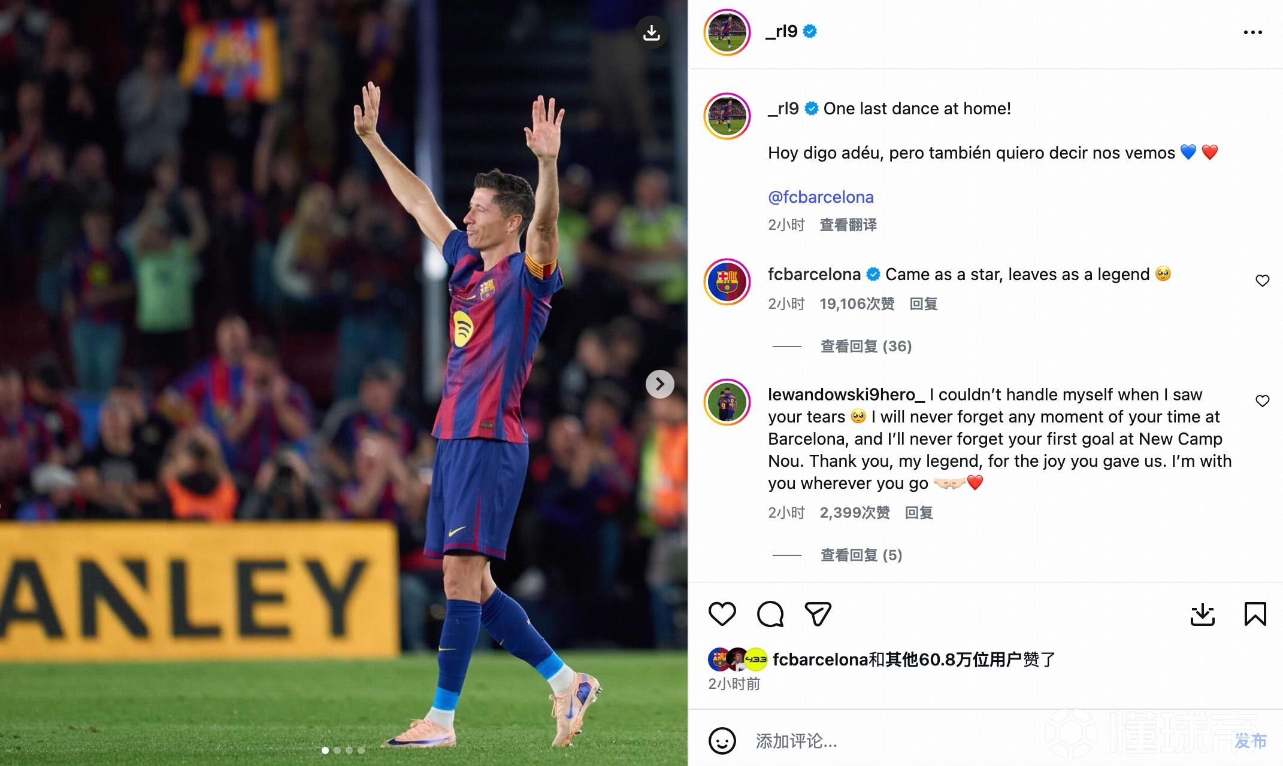Image resolution: width=1283 pixels, height=766 pixels.
Task: Go to next photo in carousel
Action: click(x=659, y=384)
